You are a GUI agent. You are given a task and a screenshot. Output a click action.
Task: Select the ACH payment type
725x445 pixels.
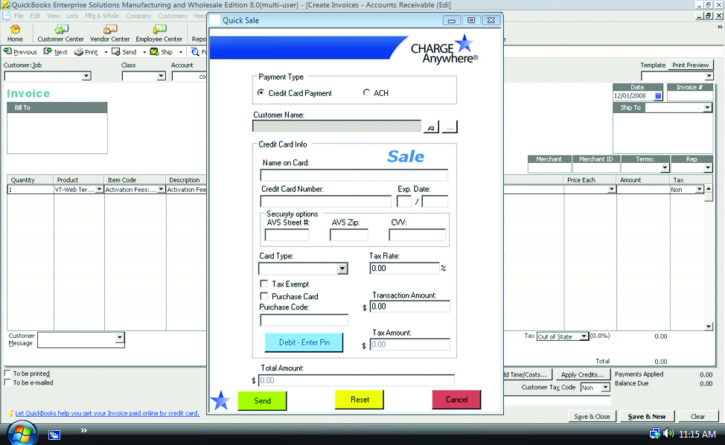[x=366, y=93]
